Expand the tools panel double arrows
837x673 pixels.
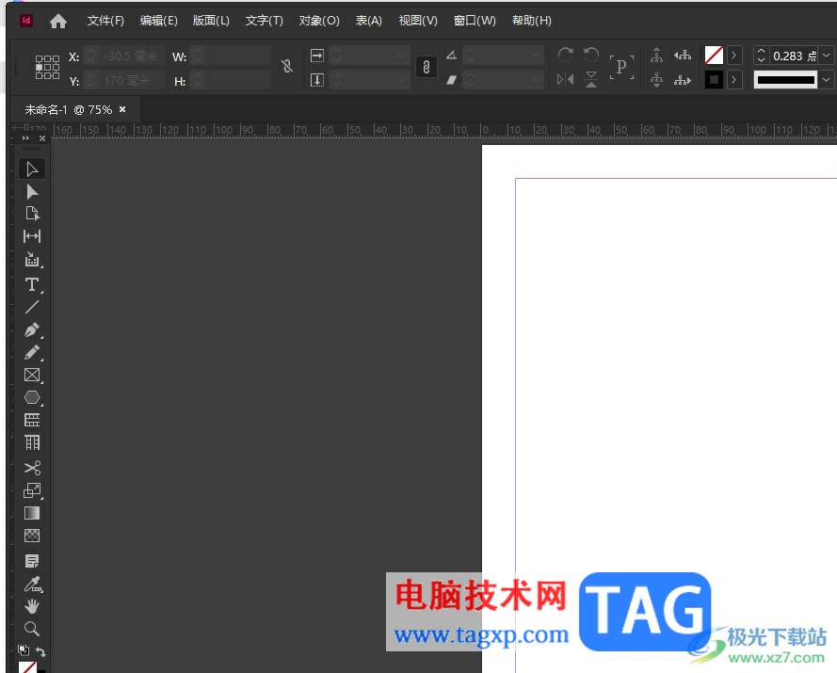click(25, 138)
